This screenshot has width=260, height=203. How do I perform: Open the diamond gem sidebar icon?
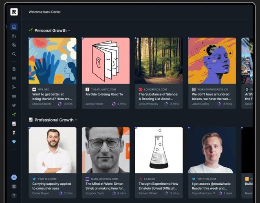click(x=14, y=142)
